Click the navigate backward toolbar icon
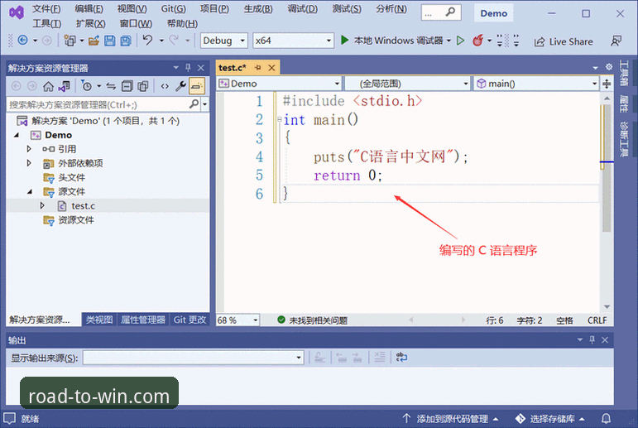Image resolution: width=638 pixels, height=428 pixels. (x=23, y=41)
